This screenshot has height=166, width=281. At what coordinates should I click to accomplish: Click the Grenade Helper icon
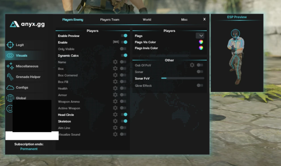point(10,77)
